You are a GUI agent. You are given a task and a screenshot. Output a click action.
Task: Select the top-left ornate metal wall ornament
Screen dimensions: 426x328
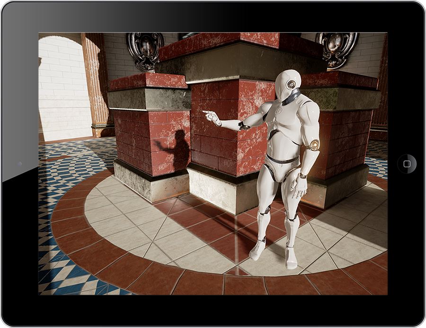click(x=145, y=50)
